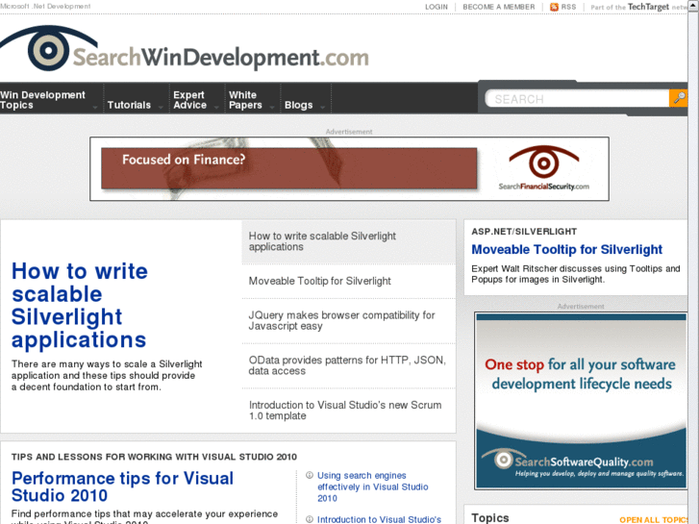This screenshot has width=699, height=524.
Task: Open the White Papers menu
Action: [245, 100]
